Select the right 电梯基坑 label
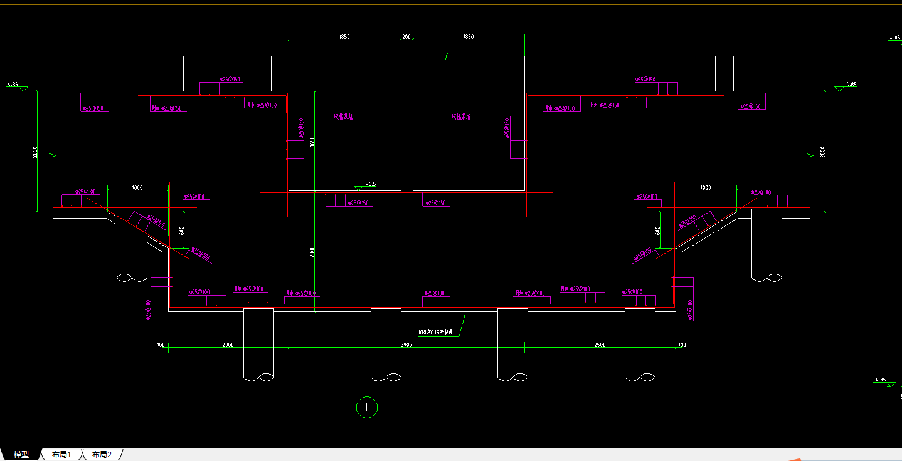Image resolution: width=902 pixels, height=461 pixels. pyautogui.click(x=461, y=116)
